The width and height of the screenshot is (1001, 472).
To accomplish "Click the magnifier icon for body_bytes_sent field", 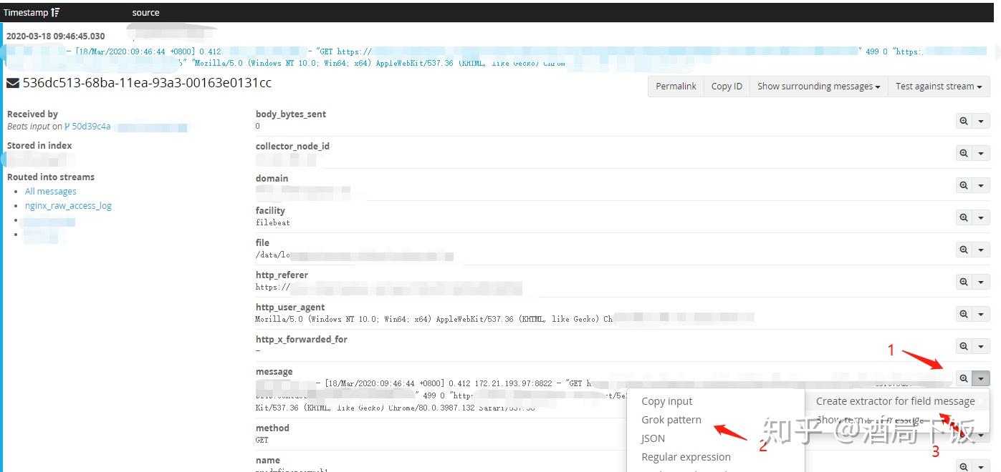I will click(964, 120).
